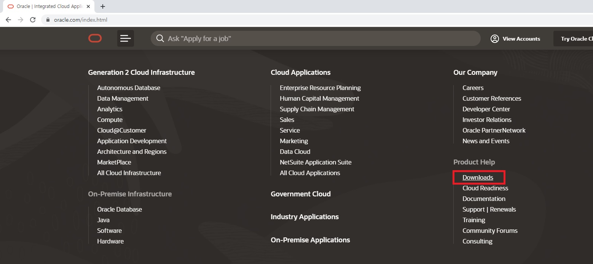Viewport: 593px width, 264px height.
Task: Visit Community Forums
Action: coord(490,231)
